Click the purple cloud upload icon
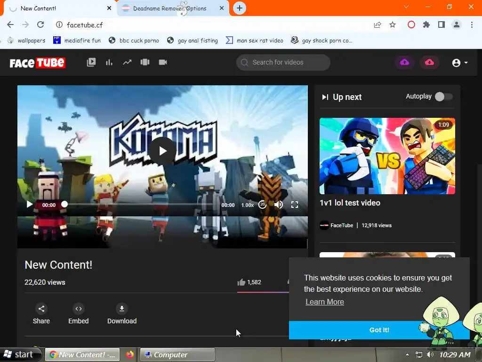The height and width of the screenshot is (362, 482). [x=404, y=63]
